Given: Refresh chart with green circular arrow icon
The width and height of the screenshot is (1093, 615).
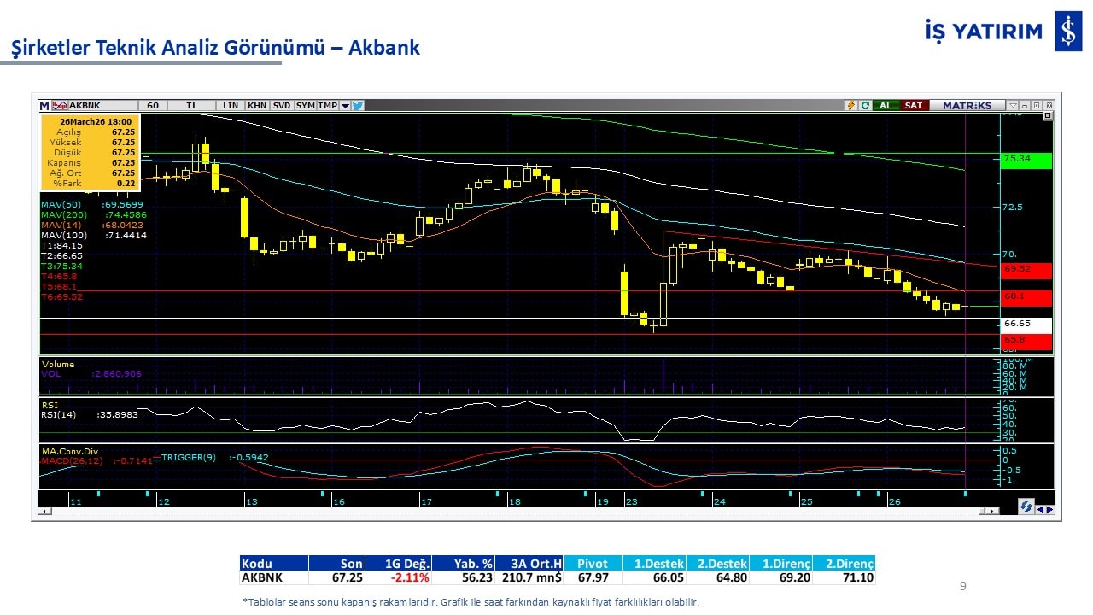Looking at the screenshot, I should [865, 106].
